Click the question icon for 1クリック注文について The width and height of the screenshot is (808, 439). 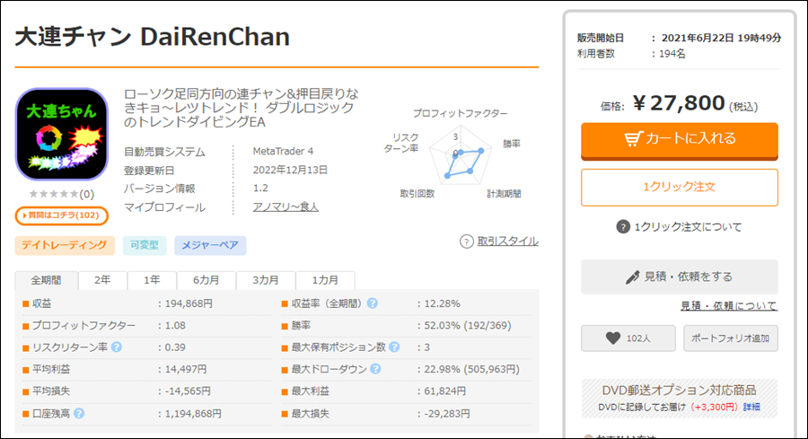click(623, 227)
